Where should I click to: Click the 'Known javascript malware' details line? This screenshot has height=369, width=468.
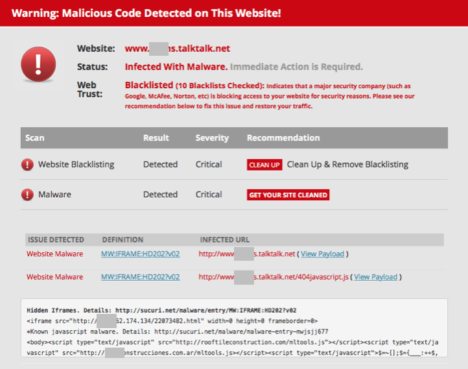178,331
